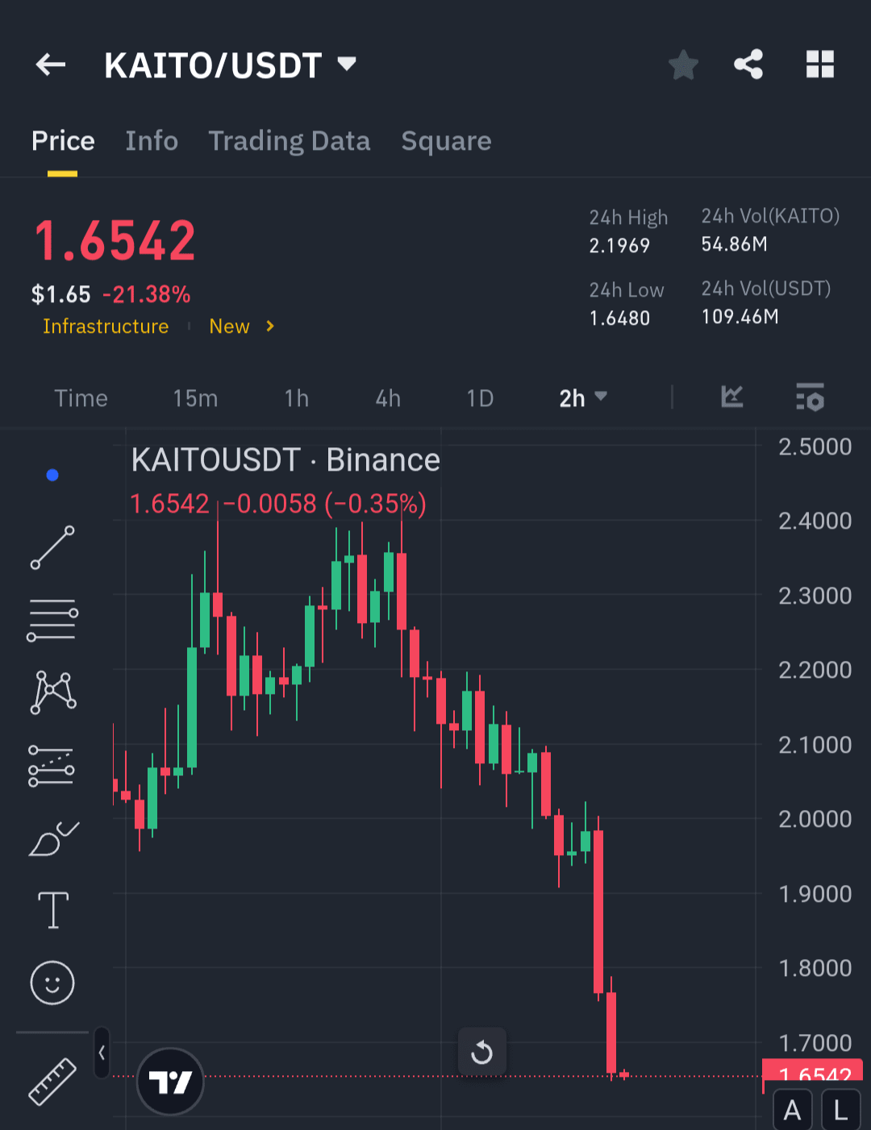Select the trend line drawing tool
This screenshot has width=871, height=1130.
(x=52, y=547)
